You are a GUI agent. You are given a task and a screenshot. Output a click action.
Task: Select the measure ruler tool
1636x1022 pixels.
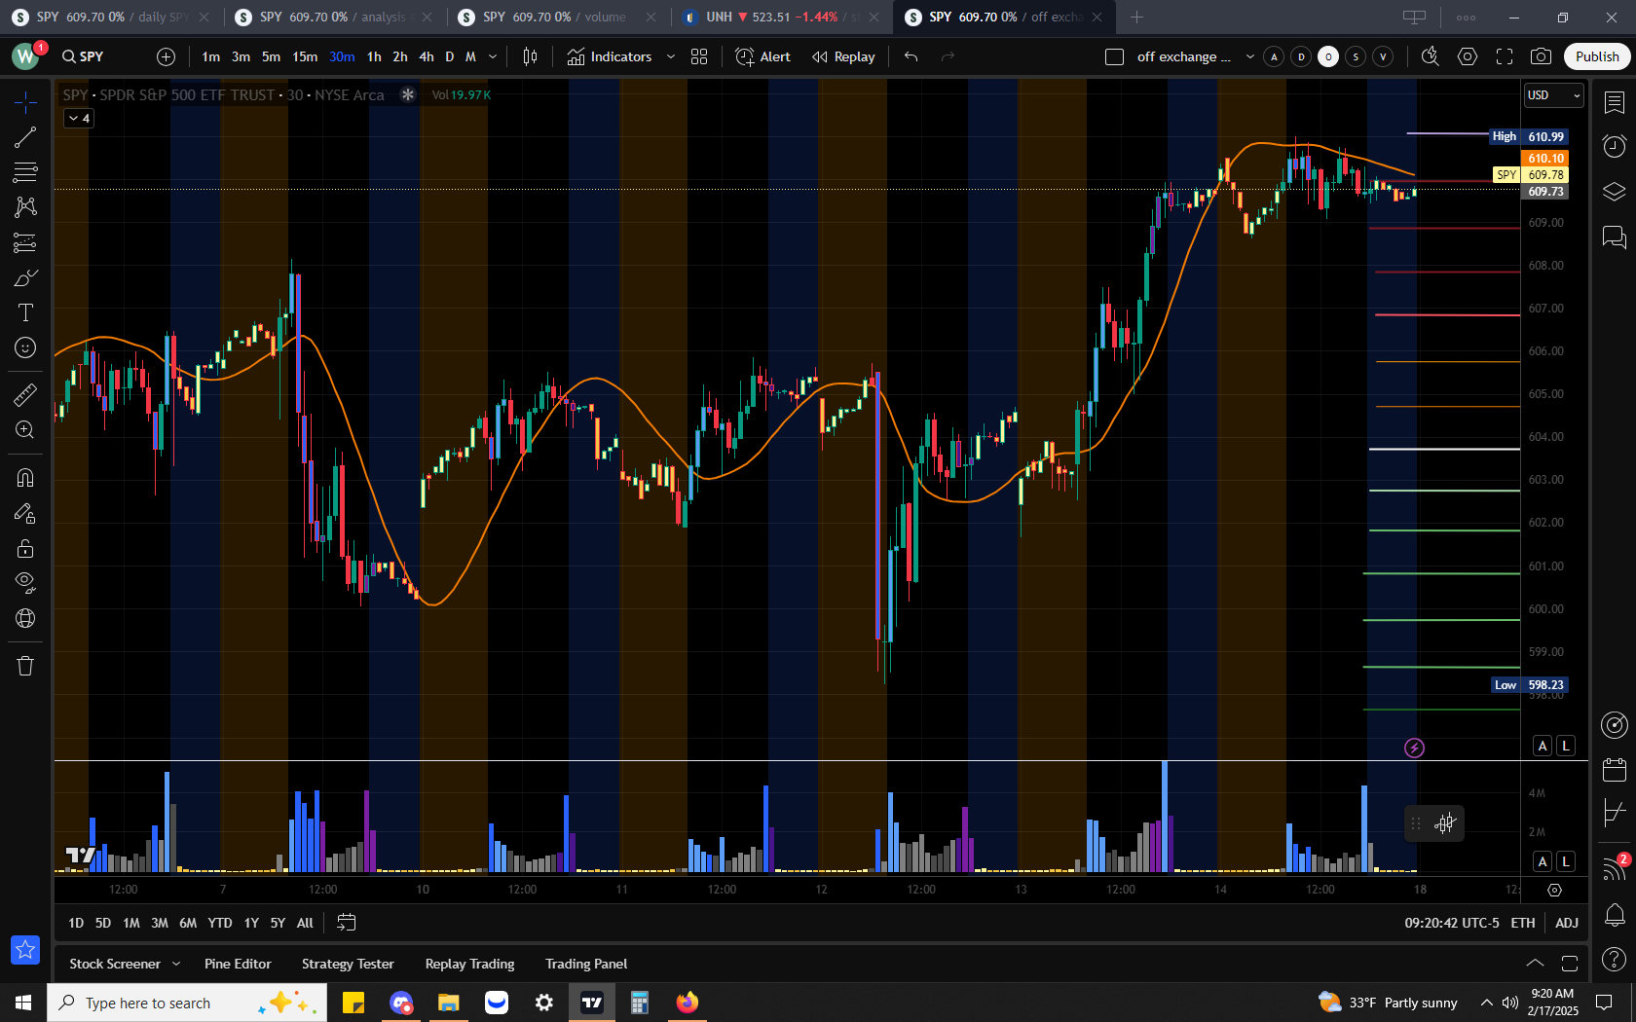tap(25, 394)
